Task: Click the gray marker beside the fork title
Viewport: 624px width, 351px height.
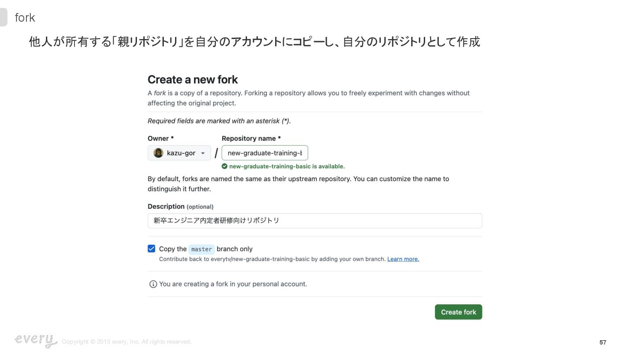Action: [x=3, y=17]
